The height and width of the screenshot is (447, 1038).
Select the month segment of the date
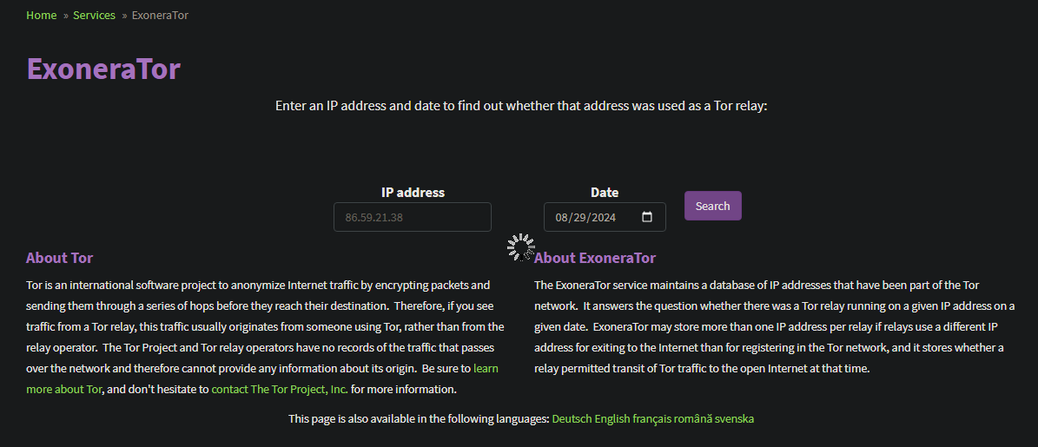[x=561, y=218]
